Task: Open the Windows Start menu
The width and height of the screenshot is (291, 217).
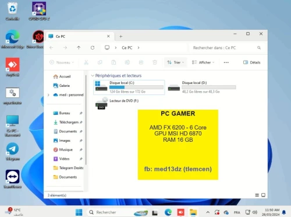Action: pyautogui.click(x=79, y=212)
